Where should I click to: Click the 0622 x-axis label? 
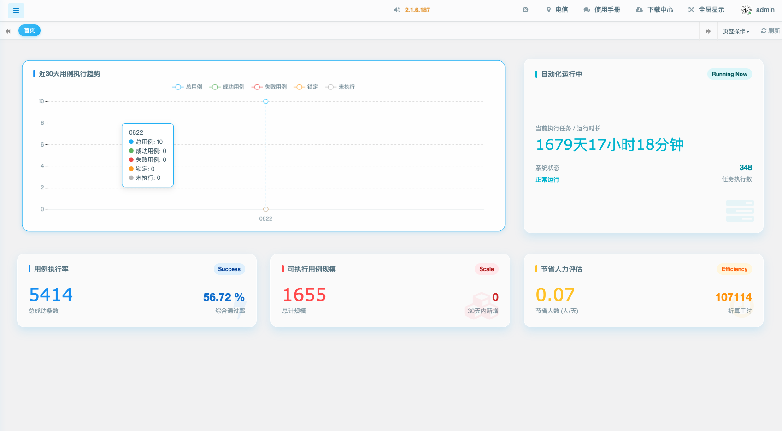click(x=266, y=219)
